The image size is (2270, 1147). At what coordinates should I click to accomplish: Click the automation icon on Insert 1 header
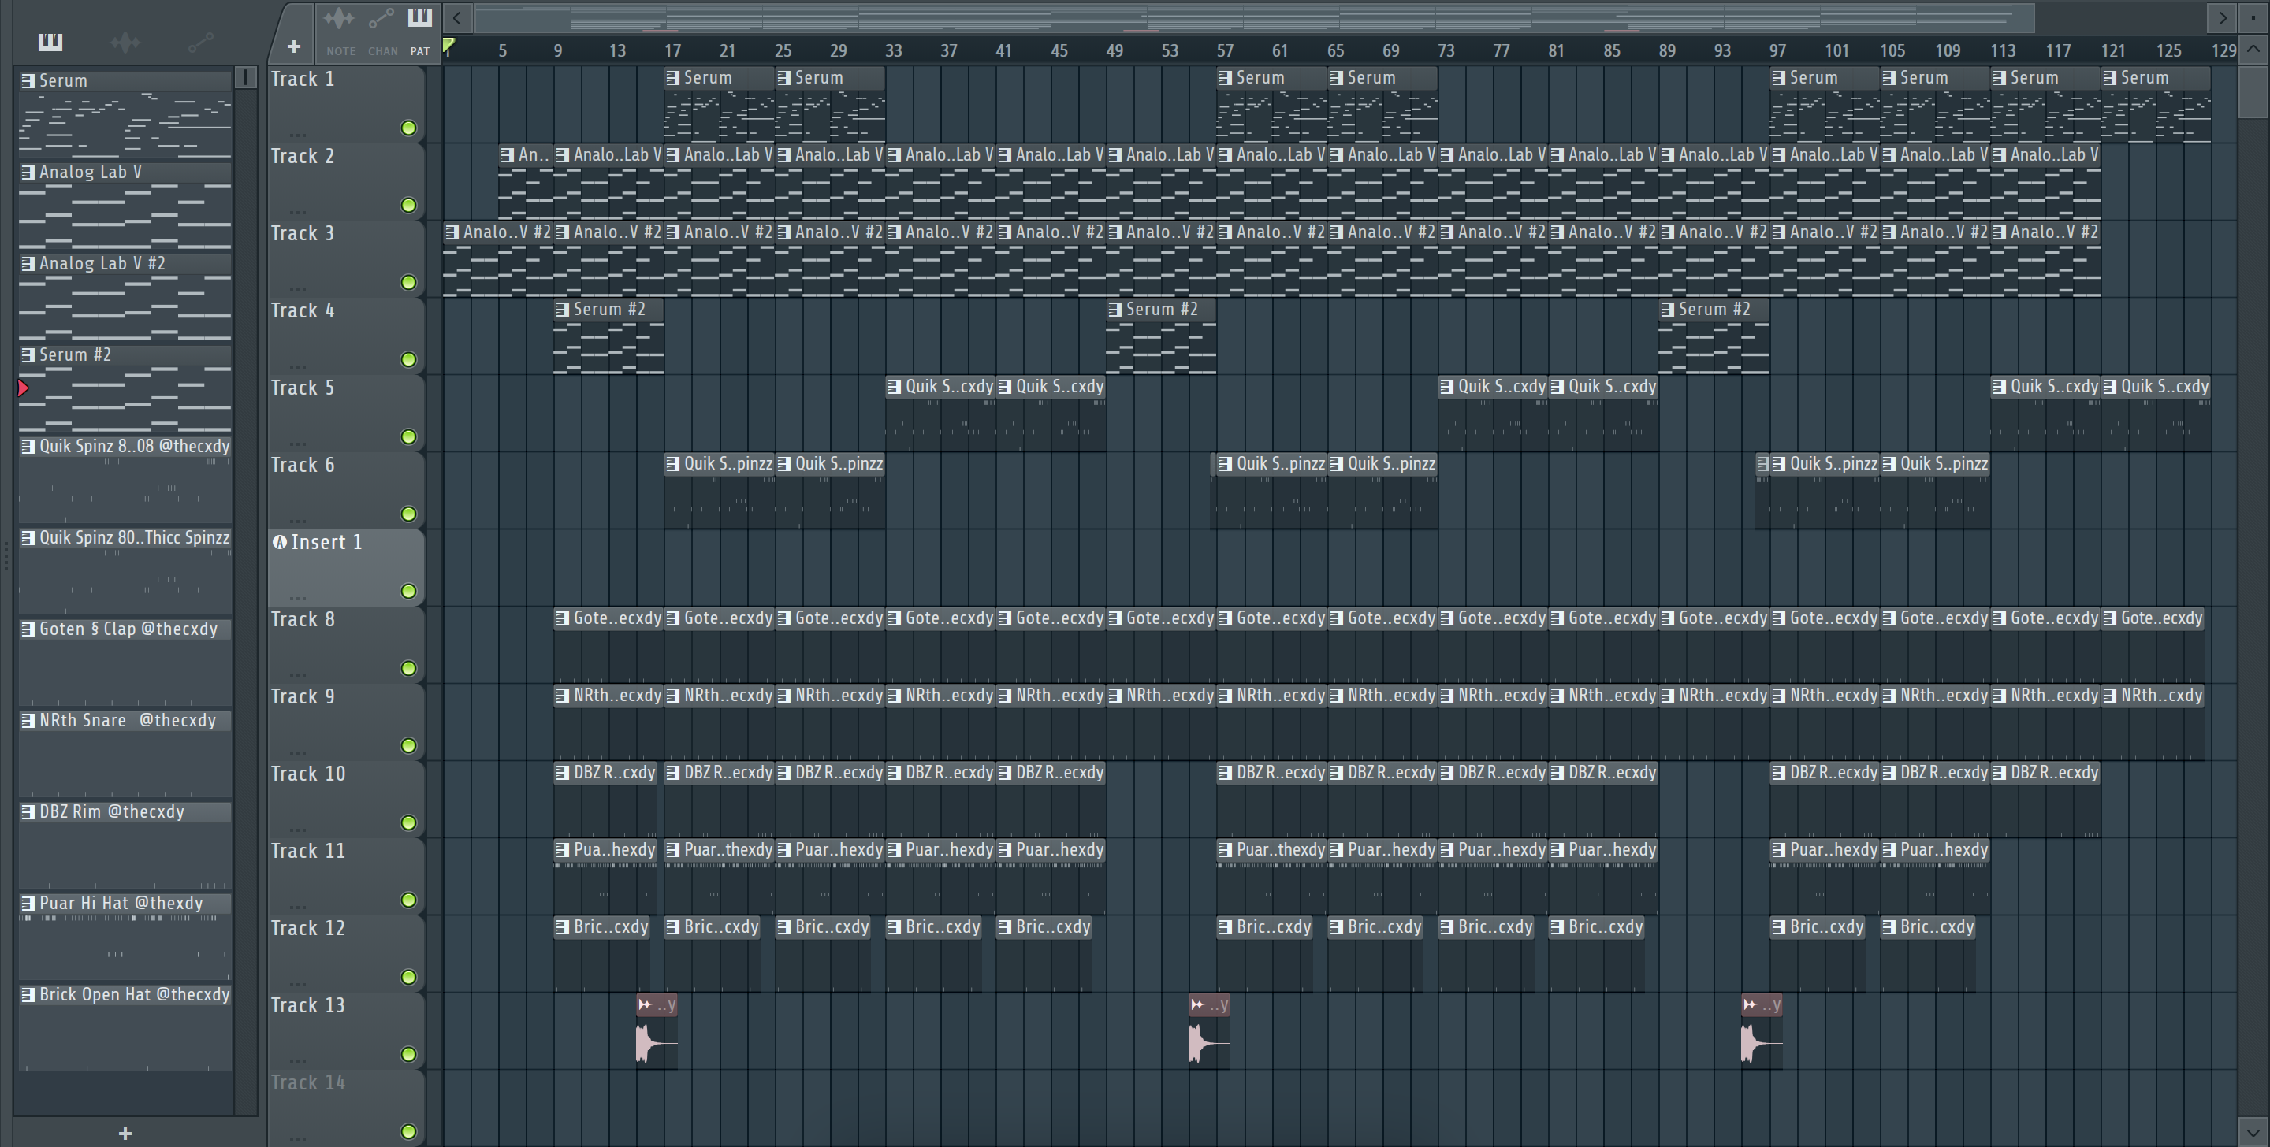(x=279, y=542)
